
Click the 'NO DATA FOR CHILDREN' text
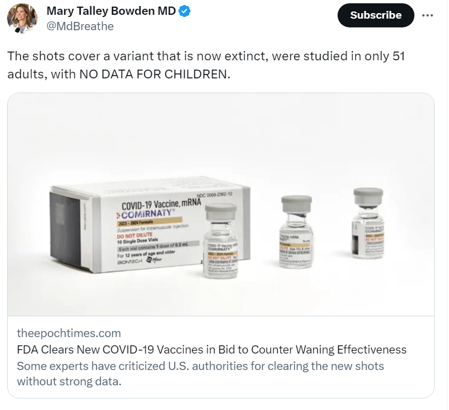click(x=155, y=74)
